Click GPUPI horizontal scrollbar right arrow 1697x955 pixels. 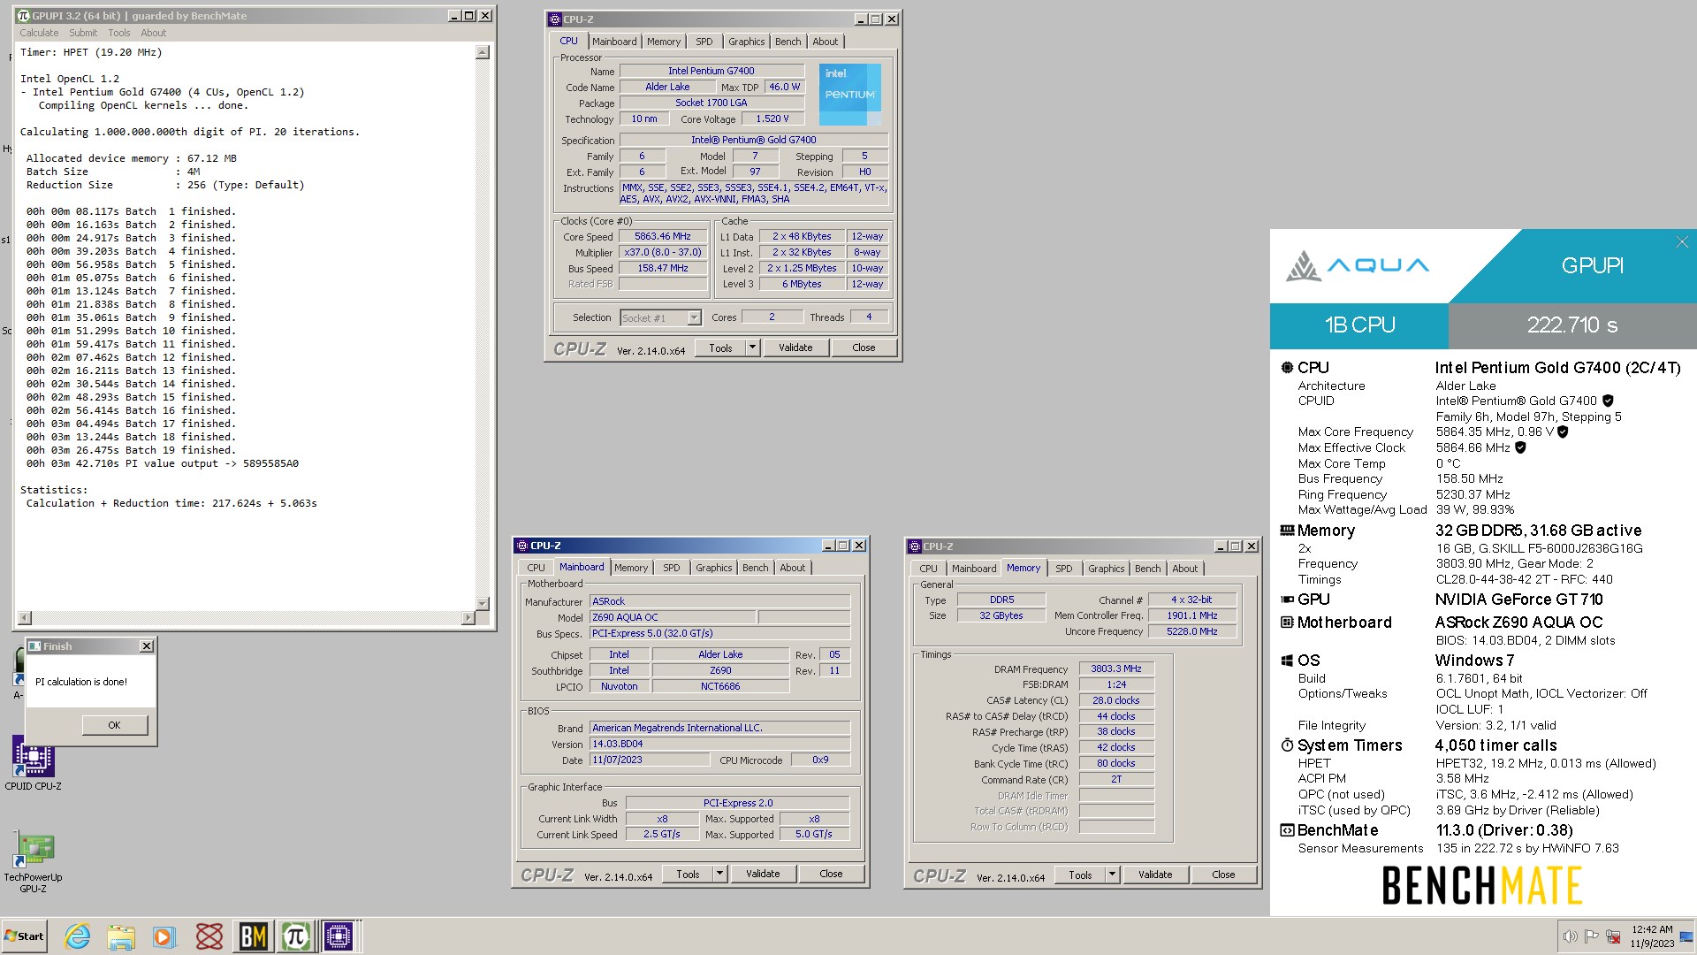(x=468, y=618)
